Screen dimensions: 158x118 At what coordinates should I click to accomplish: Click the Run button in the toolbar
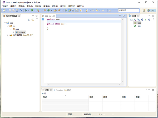point(32,10)
